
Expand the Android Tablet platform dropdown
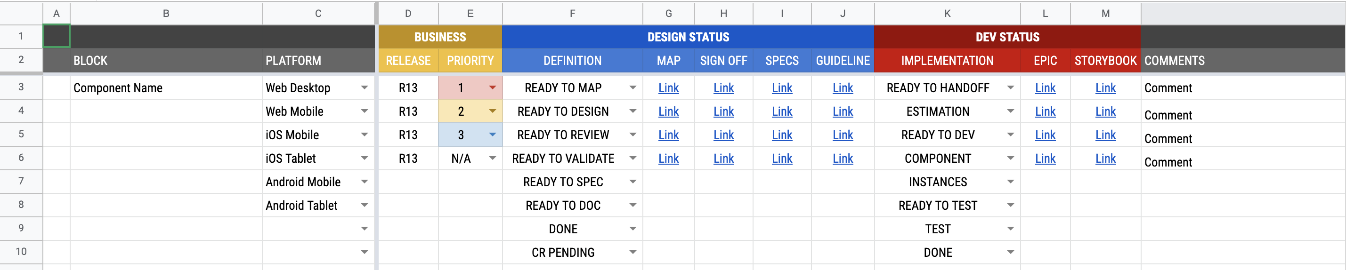pyautogui.click(x=364, y=205)
